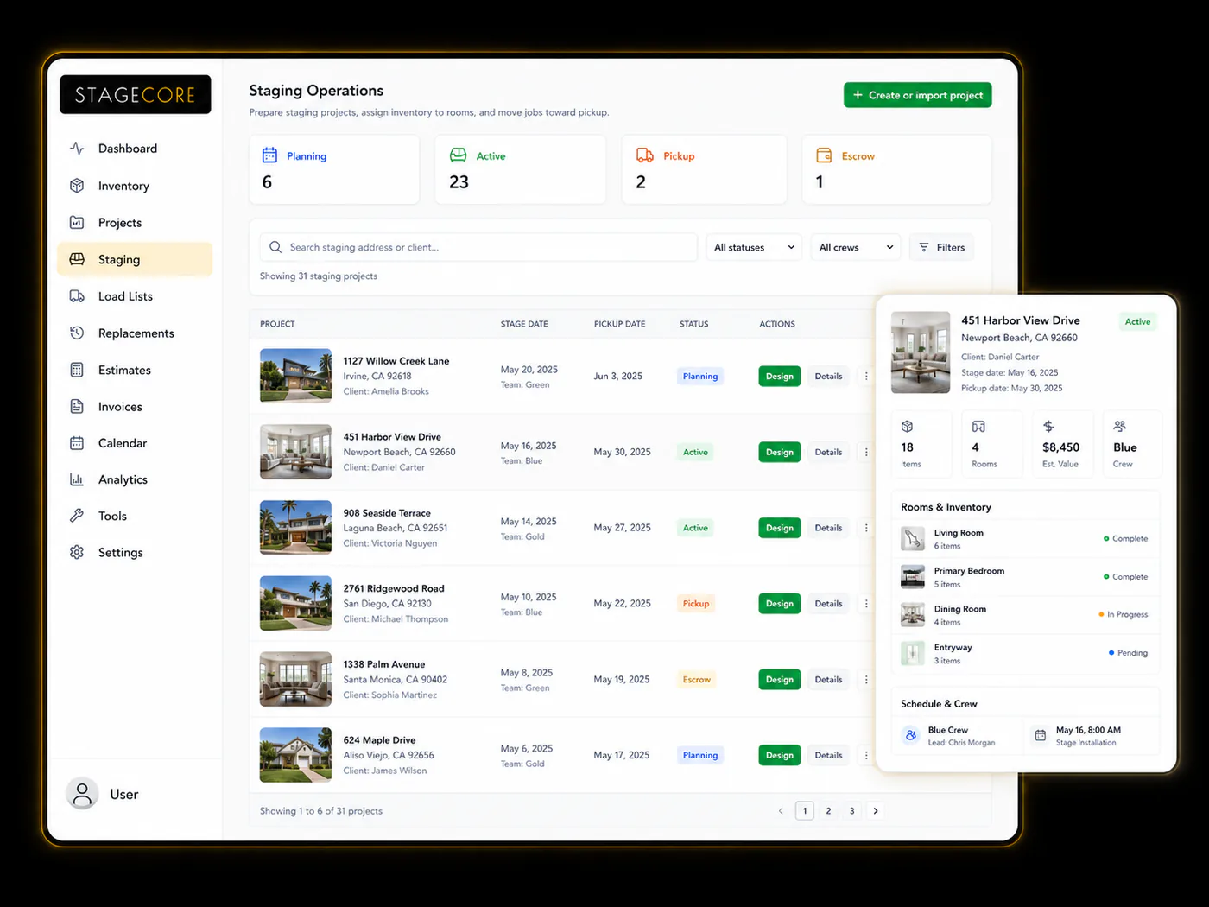The image size is (1209, 907).
Task: Go to page 3 of projects
Action: click(851, 811)
